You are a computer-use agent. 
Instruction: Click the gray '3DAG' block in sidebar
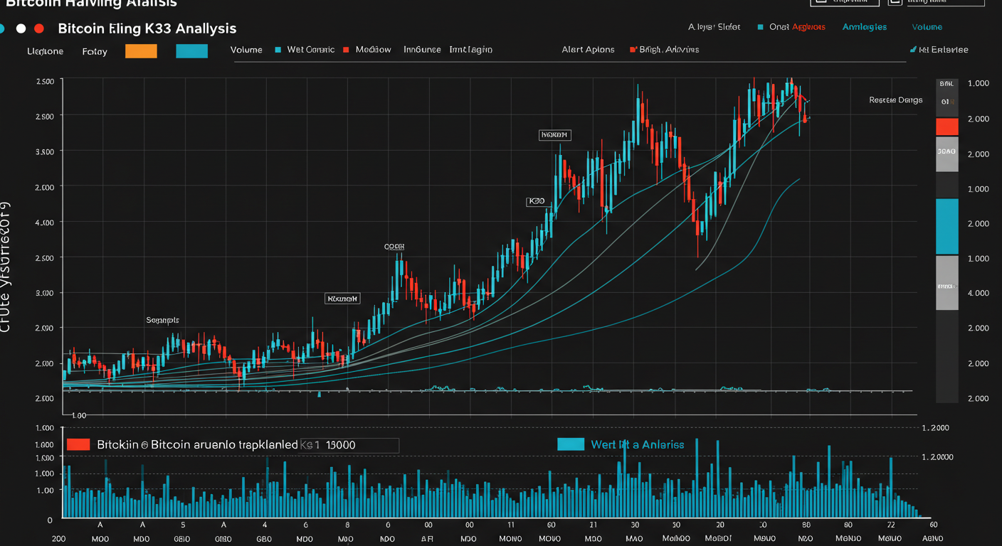946,154
